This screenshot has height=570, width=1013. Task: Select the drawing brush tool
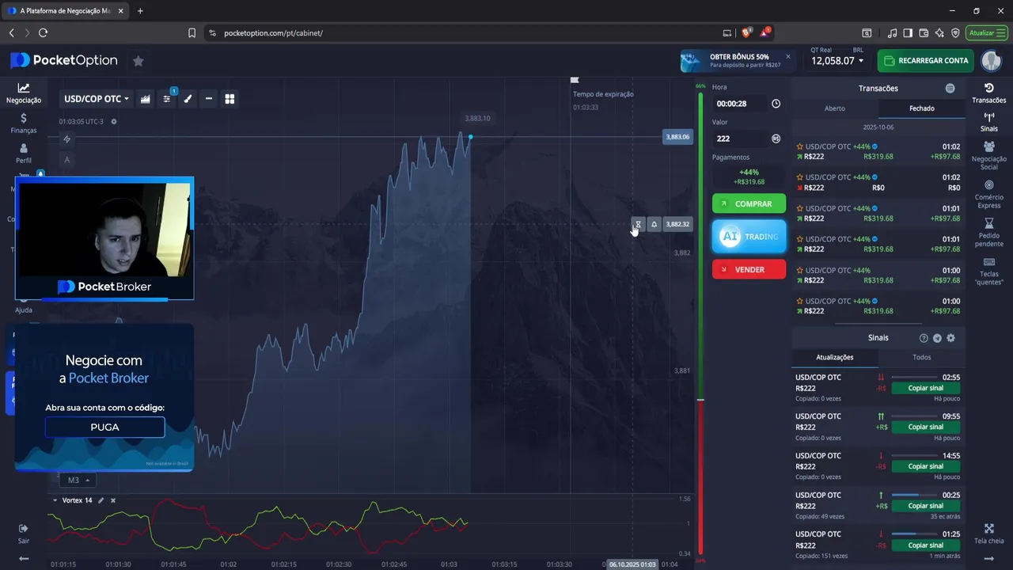pyautogui.click(x=188, y=99)
